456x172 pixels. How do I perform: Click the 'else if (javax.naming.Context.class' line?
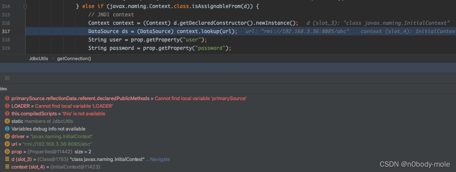point(167,6)
